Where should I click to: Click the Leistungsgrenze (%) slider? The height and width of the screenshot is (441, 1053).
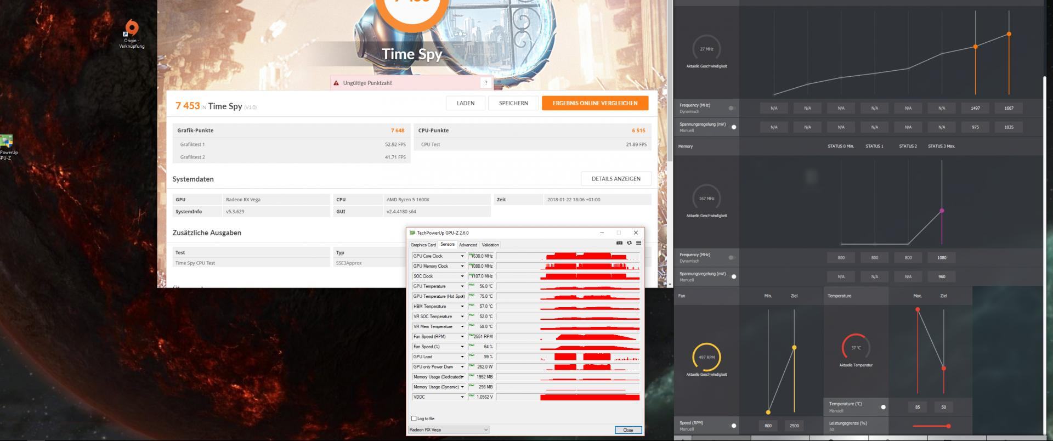tap(931, 426)
